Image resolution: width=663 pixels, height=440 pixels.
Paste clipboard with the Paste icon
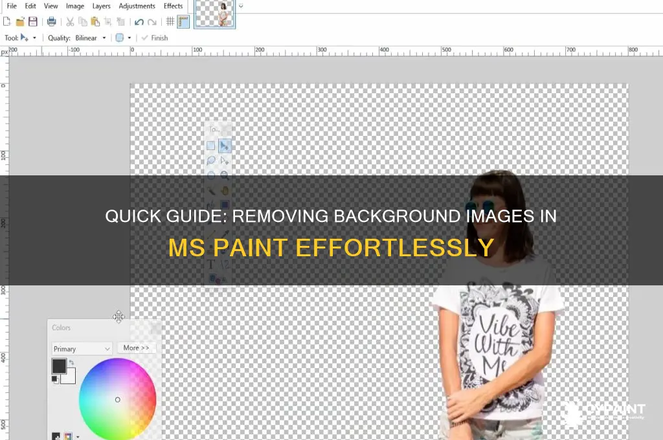tap(96, 21)
